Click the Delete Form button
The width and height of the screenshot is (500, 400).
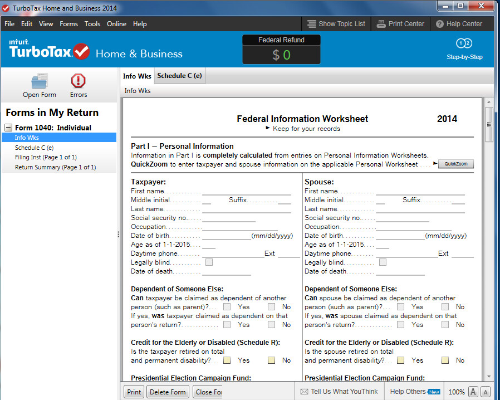click(168, 392)
